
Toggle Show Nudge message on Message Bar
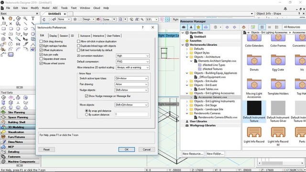point(87,96)
